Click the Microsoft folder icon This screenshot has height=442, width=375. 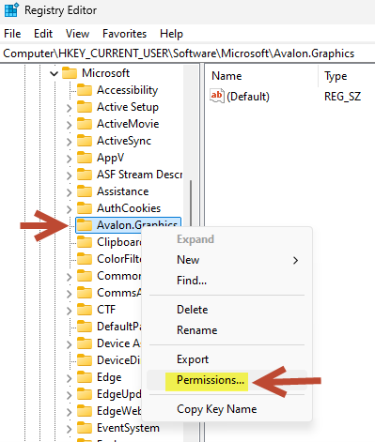tap(70, 73)
